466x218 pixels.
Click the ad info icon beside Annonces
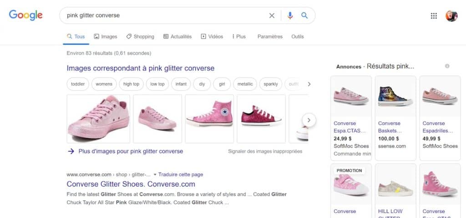tap(447, 66)
